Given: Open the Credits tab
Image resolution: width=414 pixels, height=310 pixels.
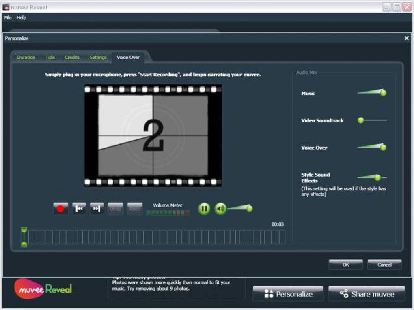Looking at the screenshot, I should (72, 58).
